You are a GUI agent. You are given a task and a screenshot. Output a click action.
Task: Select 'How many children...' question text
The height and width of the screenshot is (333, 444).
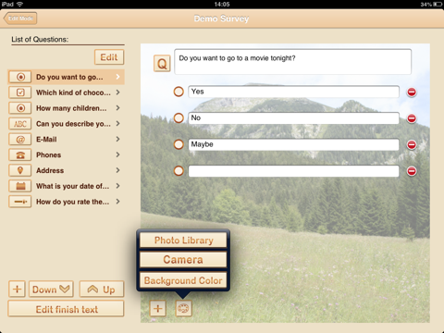click(x=71, y=108)
